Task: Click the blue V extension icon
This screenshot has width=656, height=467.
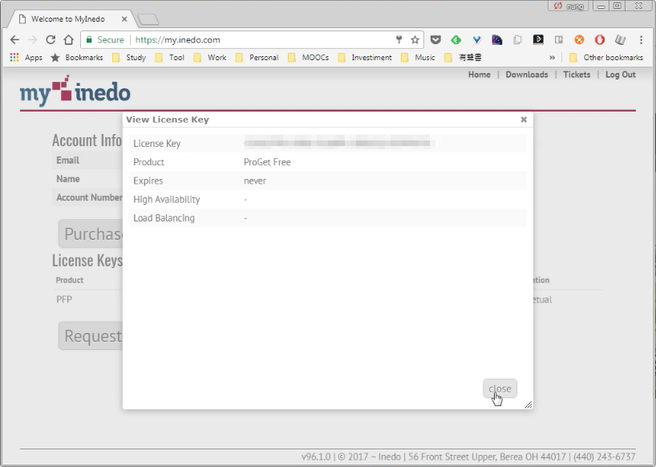Action: coord(476,40)
